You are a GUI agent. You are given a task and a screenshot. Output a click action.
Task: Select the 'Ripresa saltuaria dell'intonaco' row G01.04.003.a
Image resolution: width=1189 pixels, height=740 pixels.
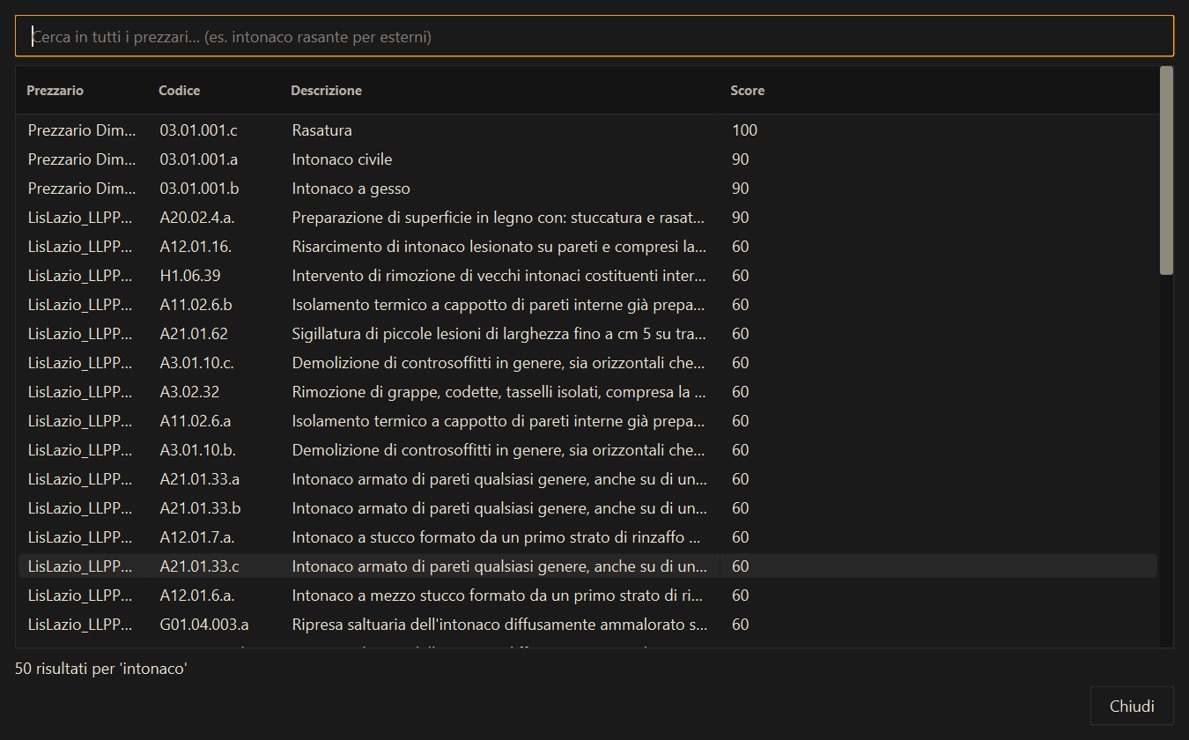587,625
